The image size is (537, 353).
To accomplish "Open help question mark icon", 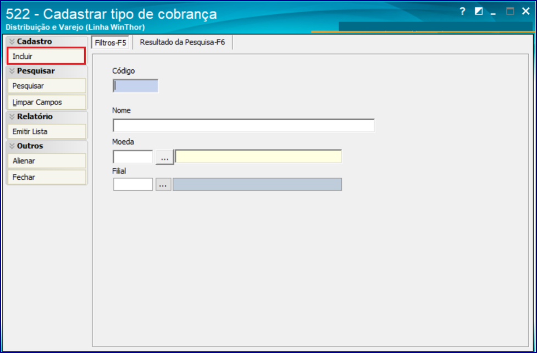I will 462,12.
